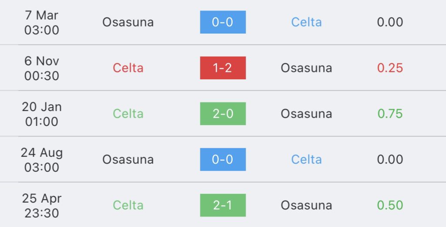Select Osasuna in the 6 Nov match
Viewport: 446px width, 227px height.
pyautogui.click(x=306, y=68)
